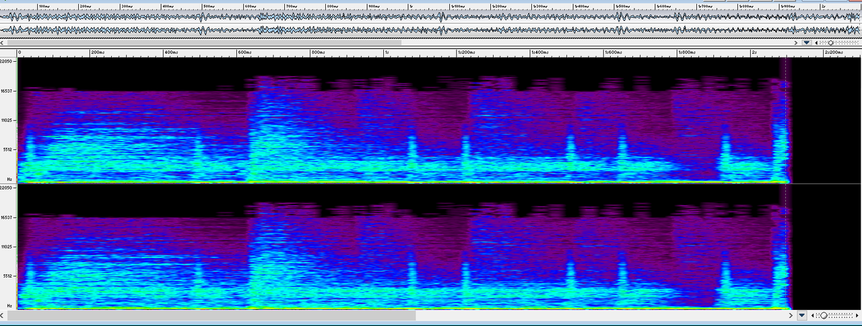
Task: Click the 1s mark on spectrogram ruler
Action: 387,52
